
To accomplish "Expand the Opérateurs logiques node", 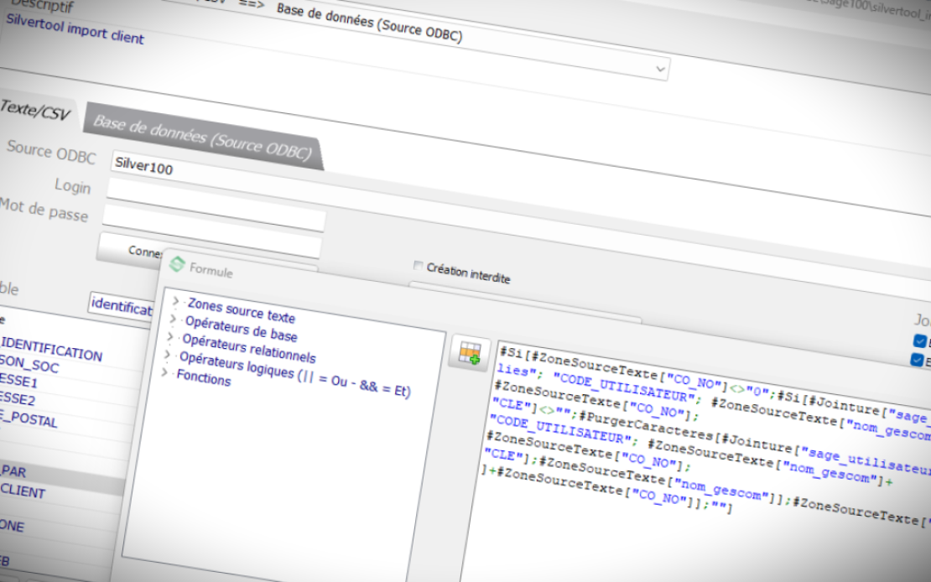I will point(167,356).
